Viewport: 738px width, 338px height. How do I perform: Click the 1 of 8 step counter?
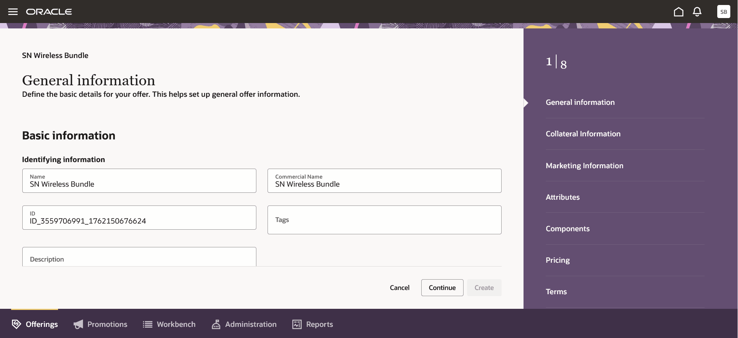[556, 62]
